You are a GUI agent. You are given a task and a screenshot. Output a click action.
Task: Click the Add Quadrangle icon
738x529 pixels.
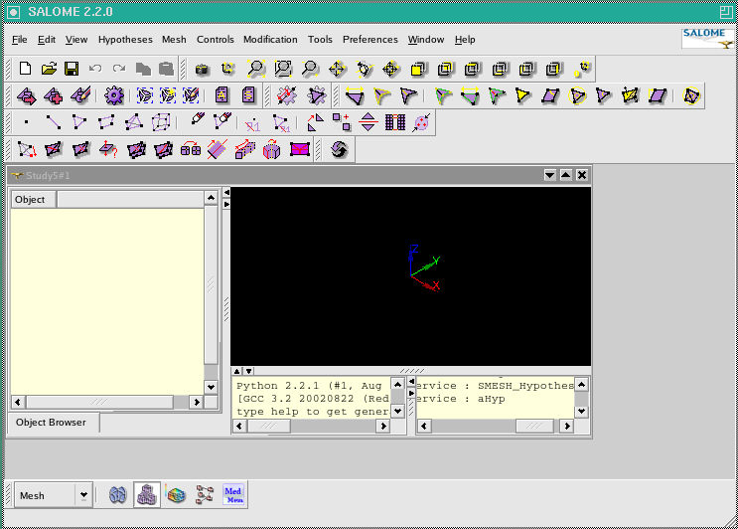(106, 122)
